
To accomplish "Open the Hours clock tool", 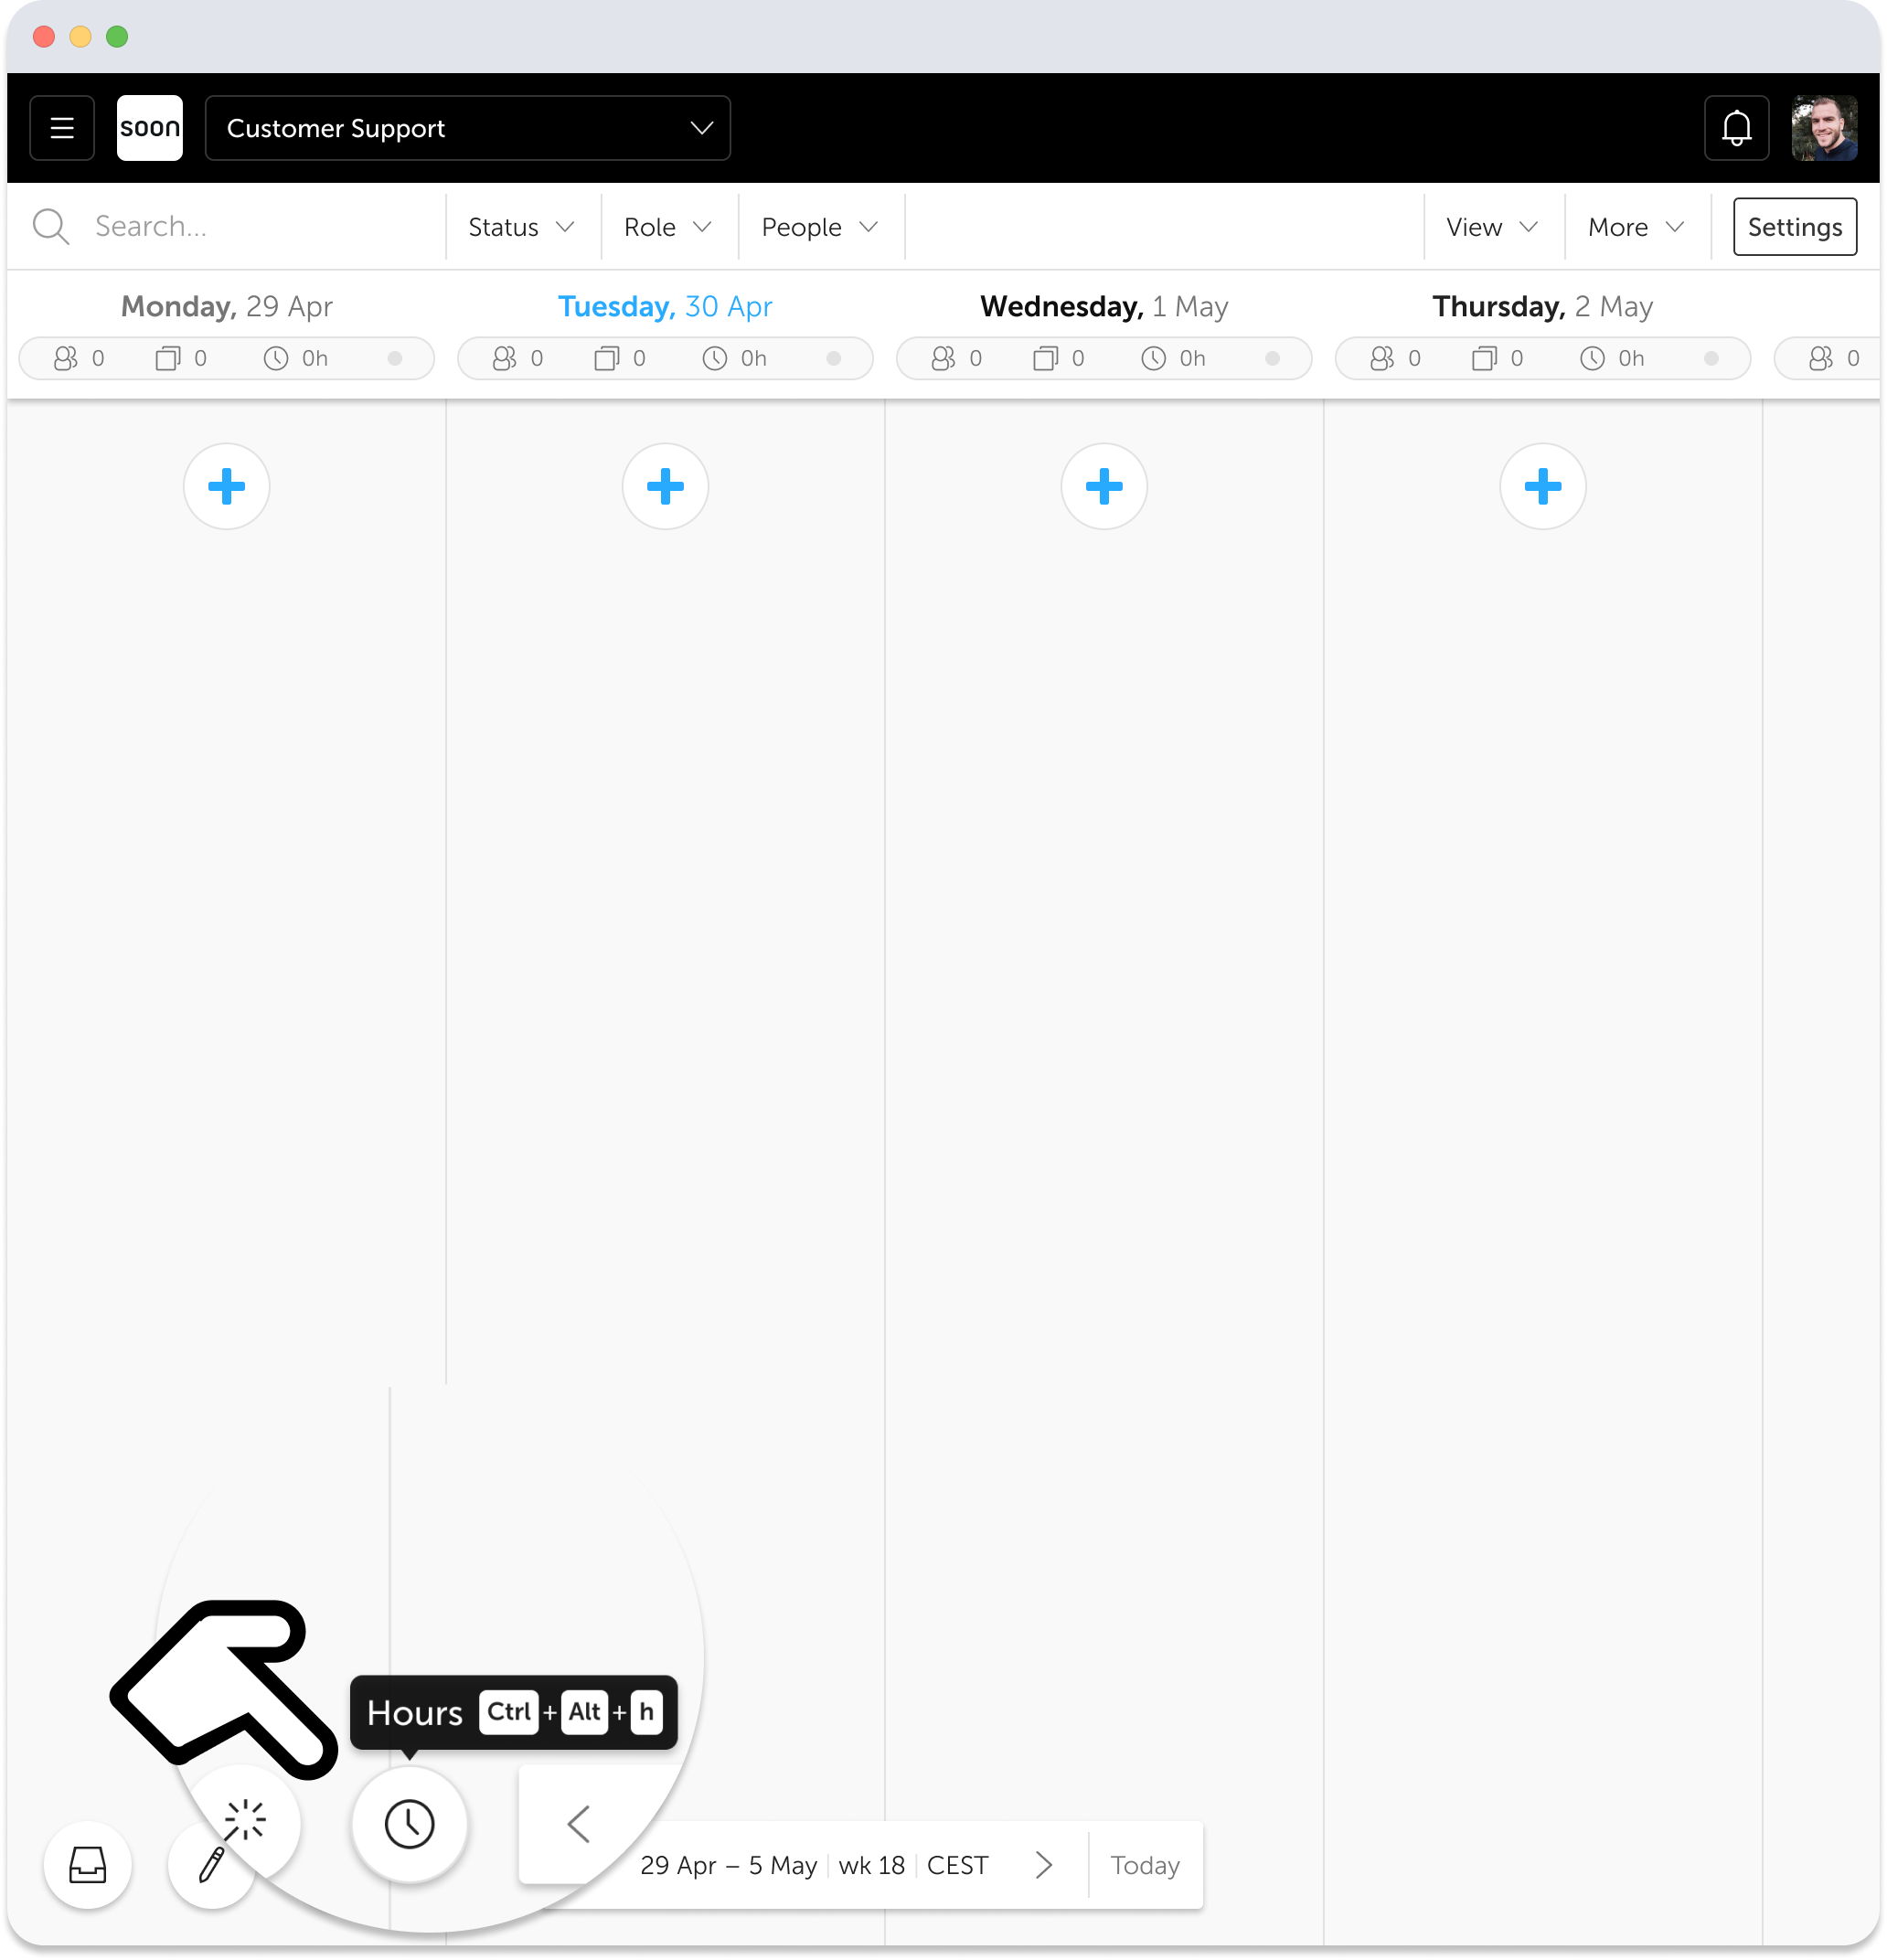I will (409, 1823).
